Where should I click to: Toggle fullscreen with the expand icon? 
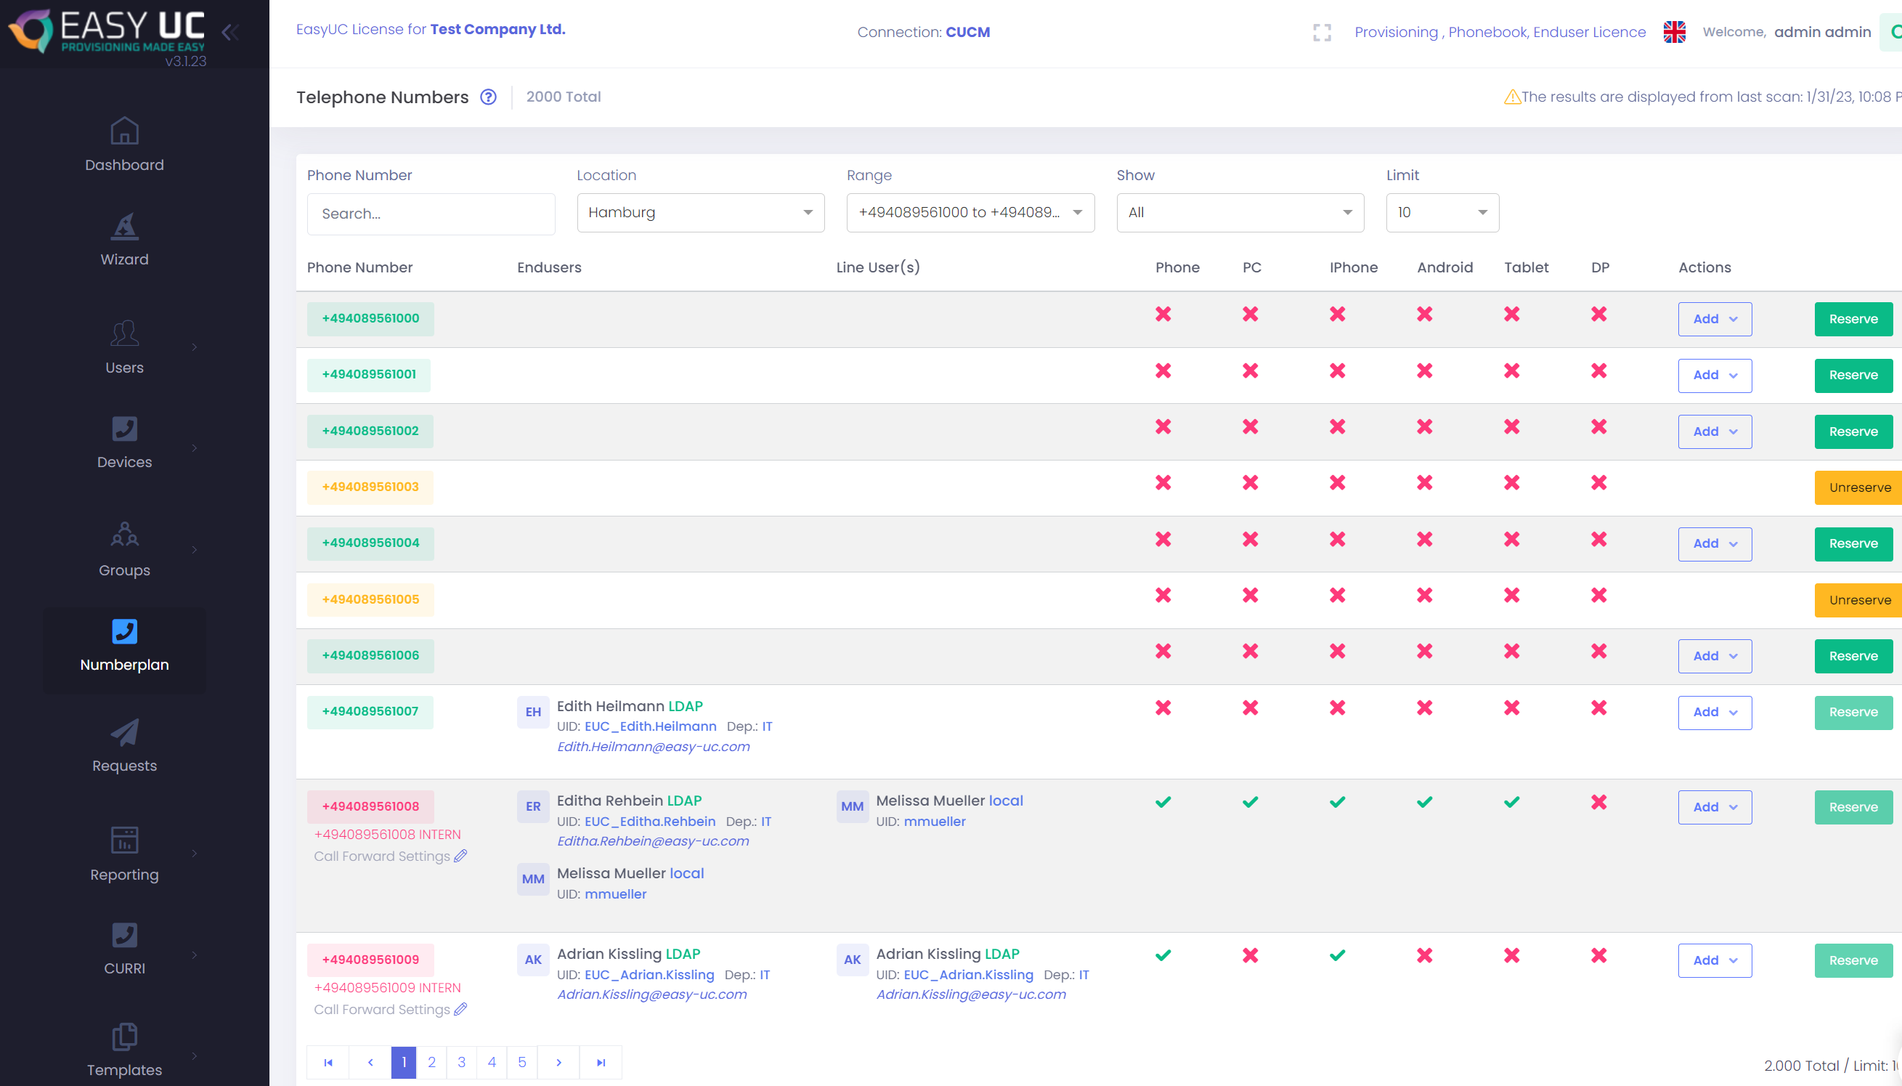tap(1321, 32)
